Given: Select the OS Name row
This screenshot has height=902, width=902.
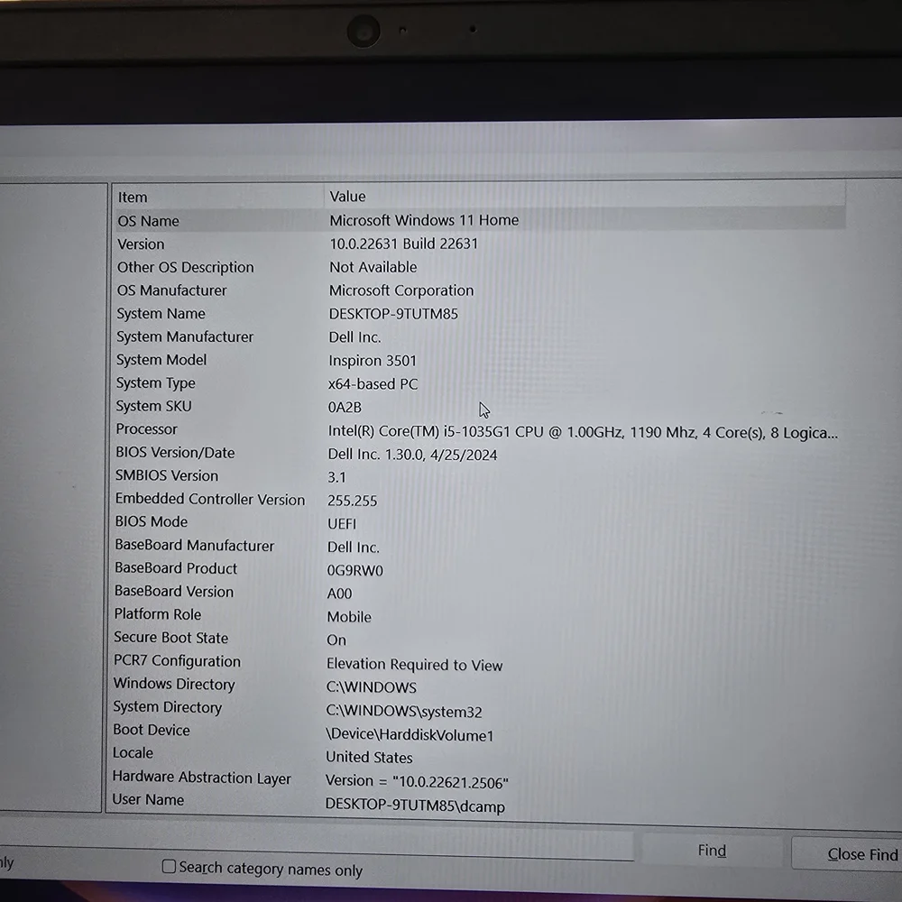Looking at the screenshot, I should [479, 220].
